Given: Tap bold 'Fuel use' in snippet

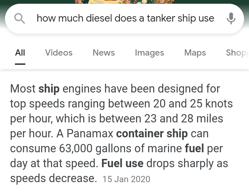Looking at the screenshot, I should pyautogui.click(x=122, y=163).
